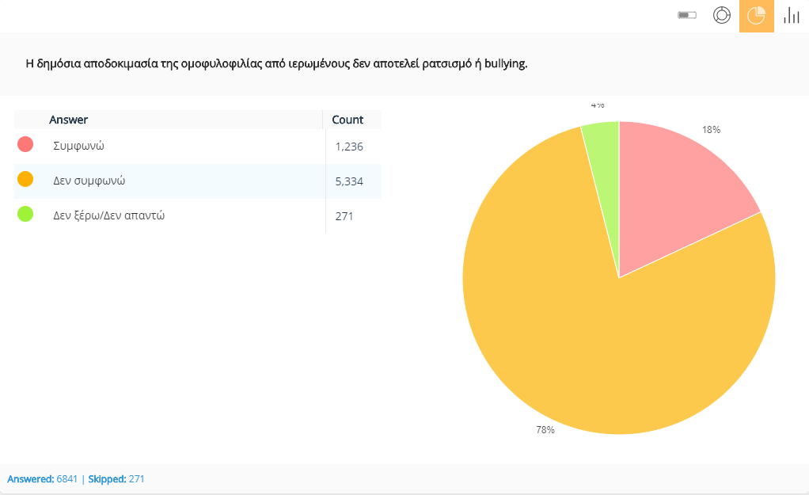Viewport: 809px width, 495px height.
Task: Click the 78% label below the pie
Action: [x=545, y=430]
